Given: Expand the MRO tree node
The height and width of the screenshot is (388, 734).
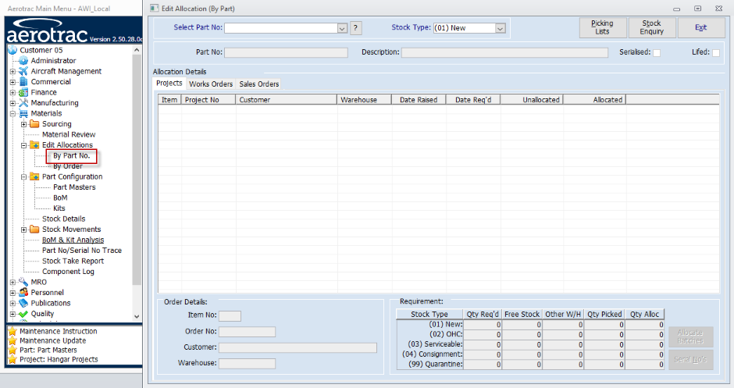Looking at the screenshot, I should [x=12, y=283].
